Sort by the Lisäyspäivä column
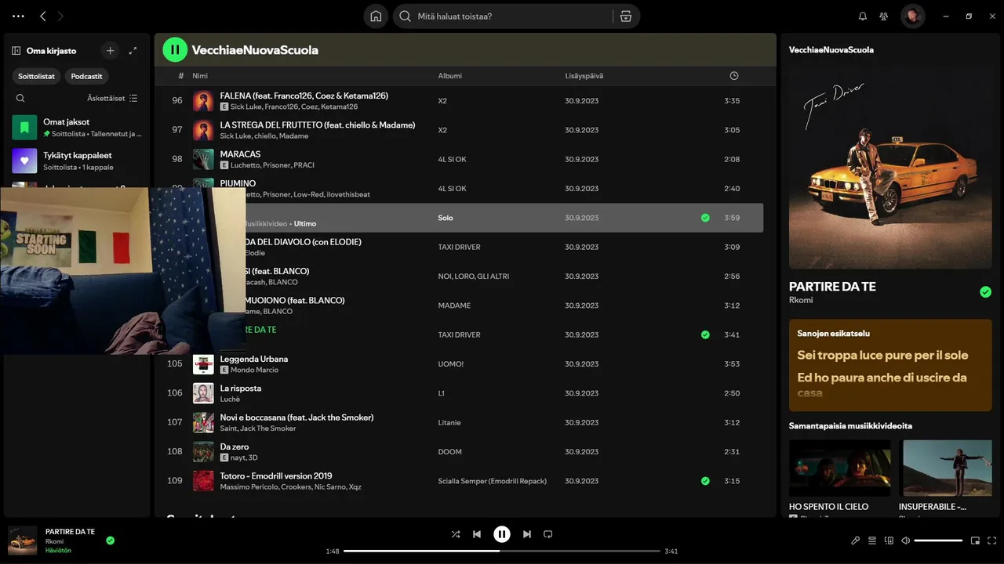 click(584, 76)
